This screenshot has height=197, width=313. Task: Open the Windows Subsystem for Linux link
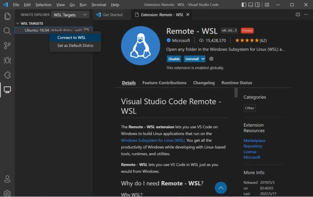coord(153,140)
